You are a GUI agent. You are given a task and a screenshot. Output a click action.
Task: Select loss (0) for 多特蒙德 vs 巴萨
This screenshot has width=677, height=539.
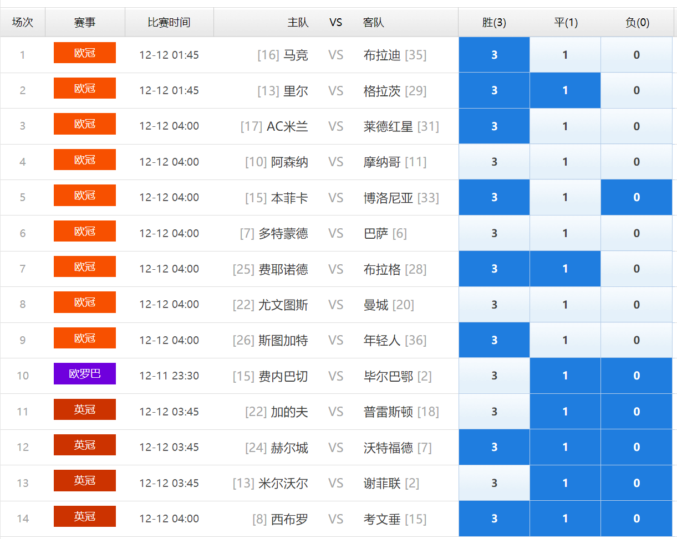click(637, 233)
